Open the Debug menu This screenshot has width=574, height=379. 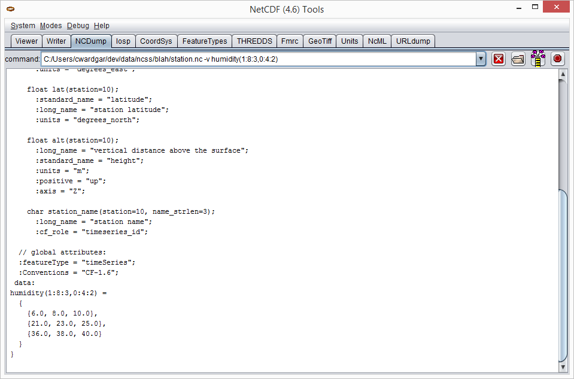click(x=78, y=26)
